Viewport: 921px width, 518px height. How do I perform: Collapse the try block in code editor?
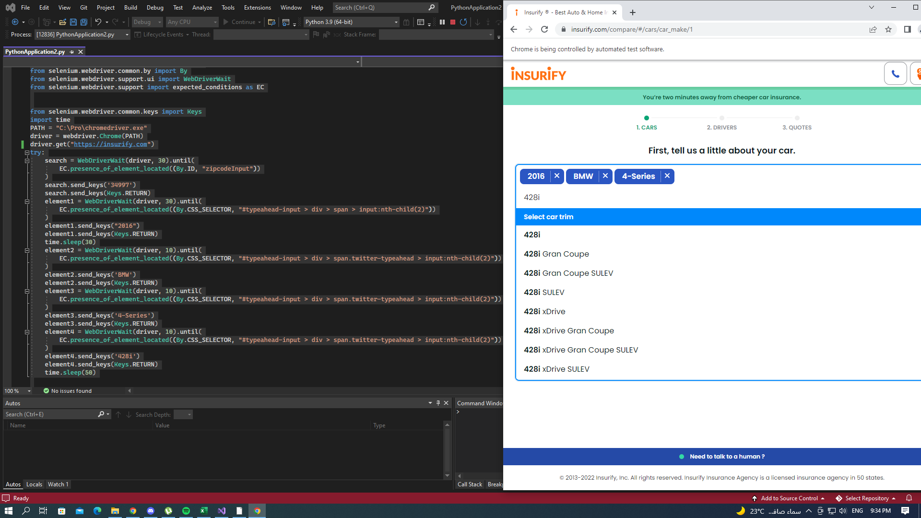coord(27,153)
